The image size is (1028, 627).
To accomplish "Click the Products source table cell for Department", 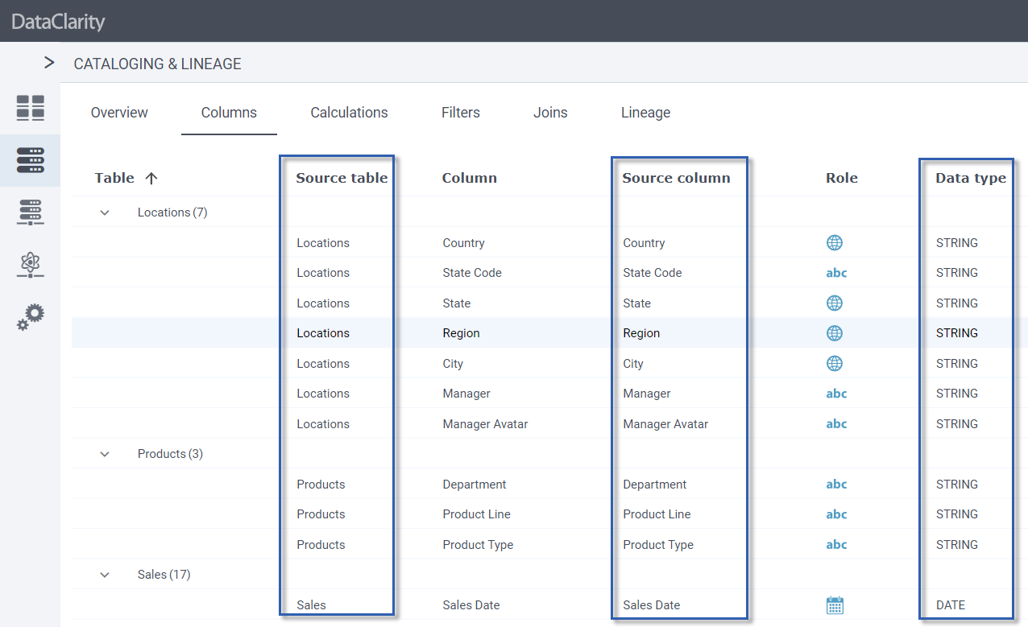I will point(321,485).
